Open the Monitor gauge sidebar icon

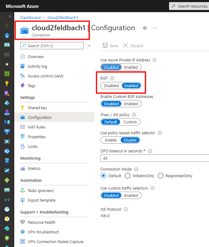pos(7,209)
